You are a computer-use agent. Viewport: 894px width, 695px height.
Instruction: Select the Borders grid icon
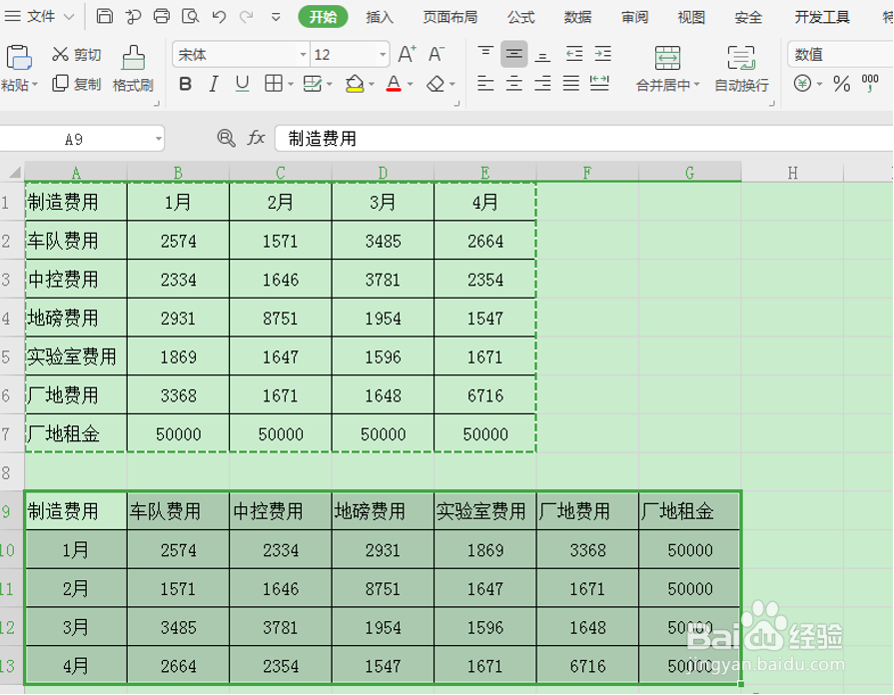click(x=276, y=84)
